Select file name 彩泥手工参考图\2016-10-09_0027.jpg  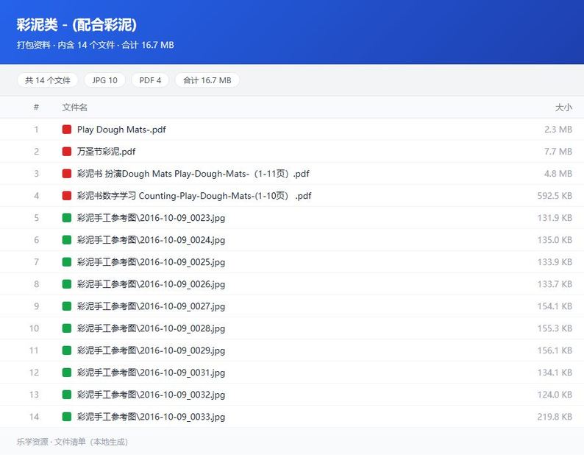[x=151, y=306]
